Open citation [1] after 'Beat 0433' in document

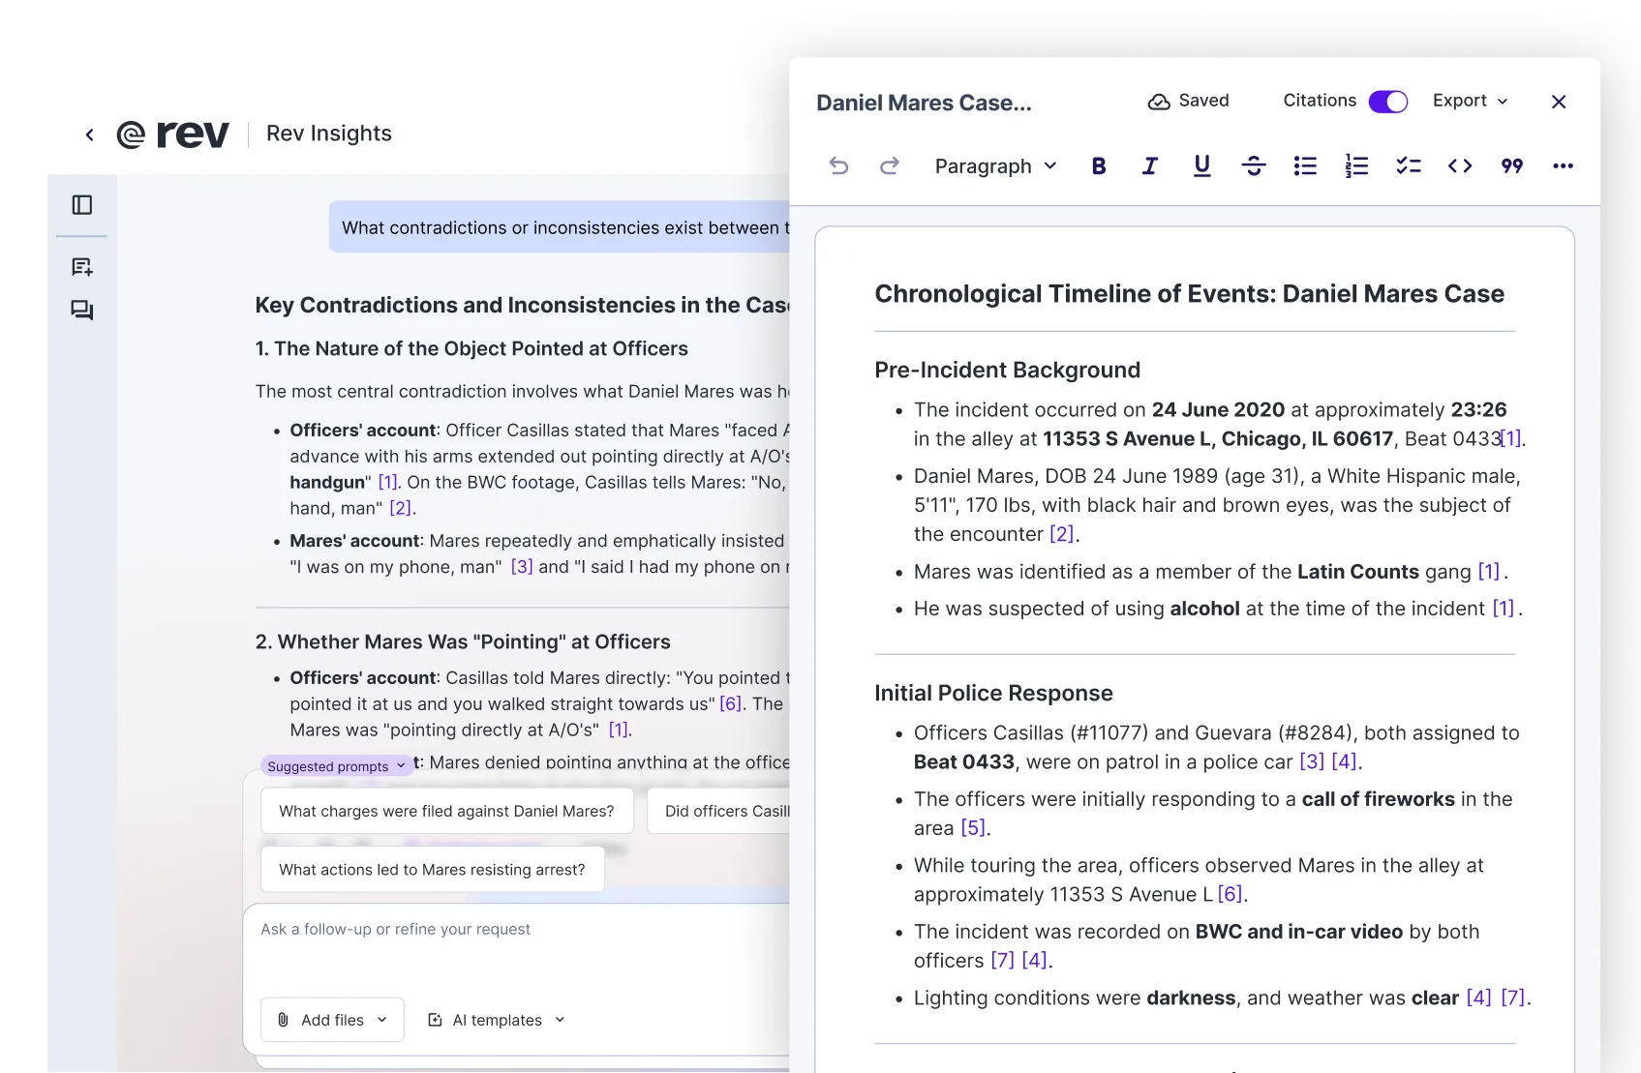pyautogui.click(x=1510, y=439)
